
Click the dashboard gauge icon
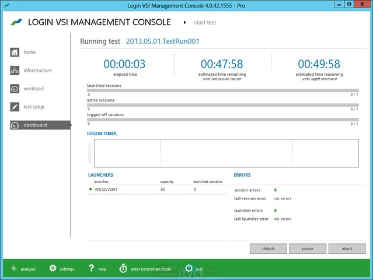[15, 125]
